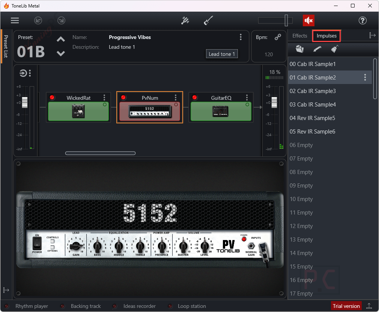
Task: Click the input routing icon
Action: (x=23, y=73)
